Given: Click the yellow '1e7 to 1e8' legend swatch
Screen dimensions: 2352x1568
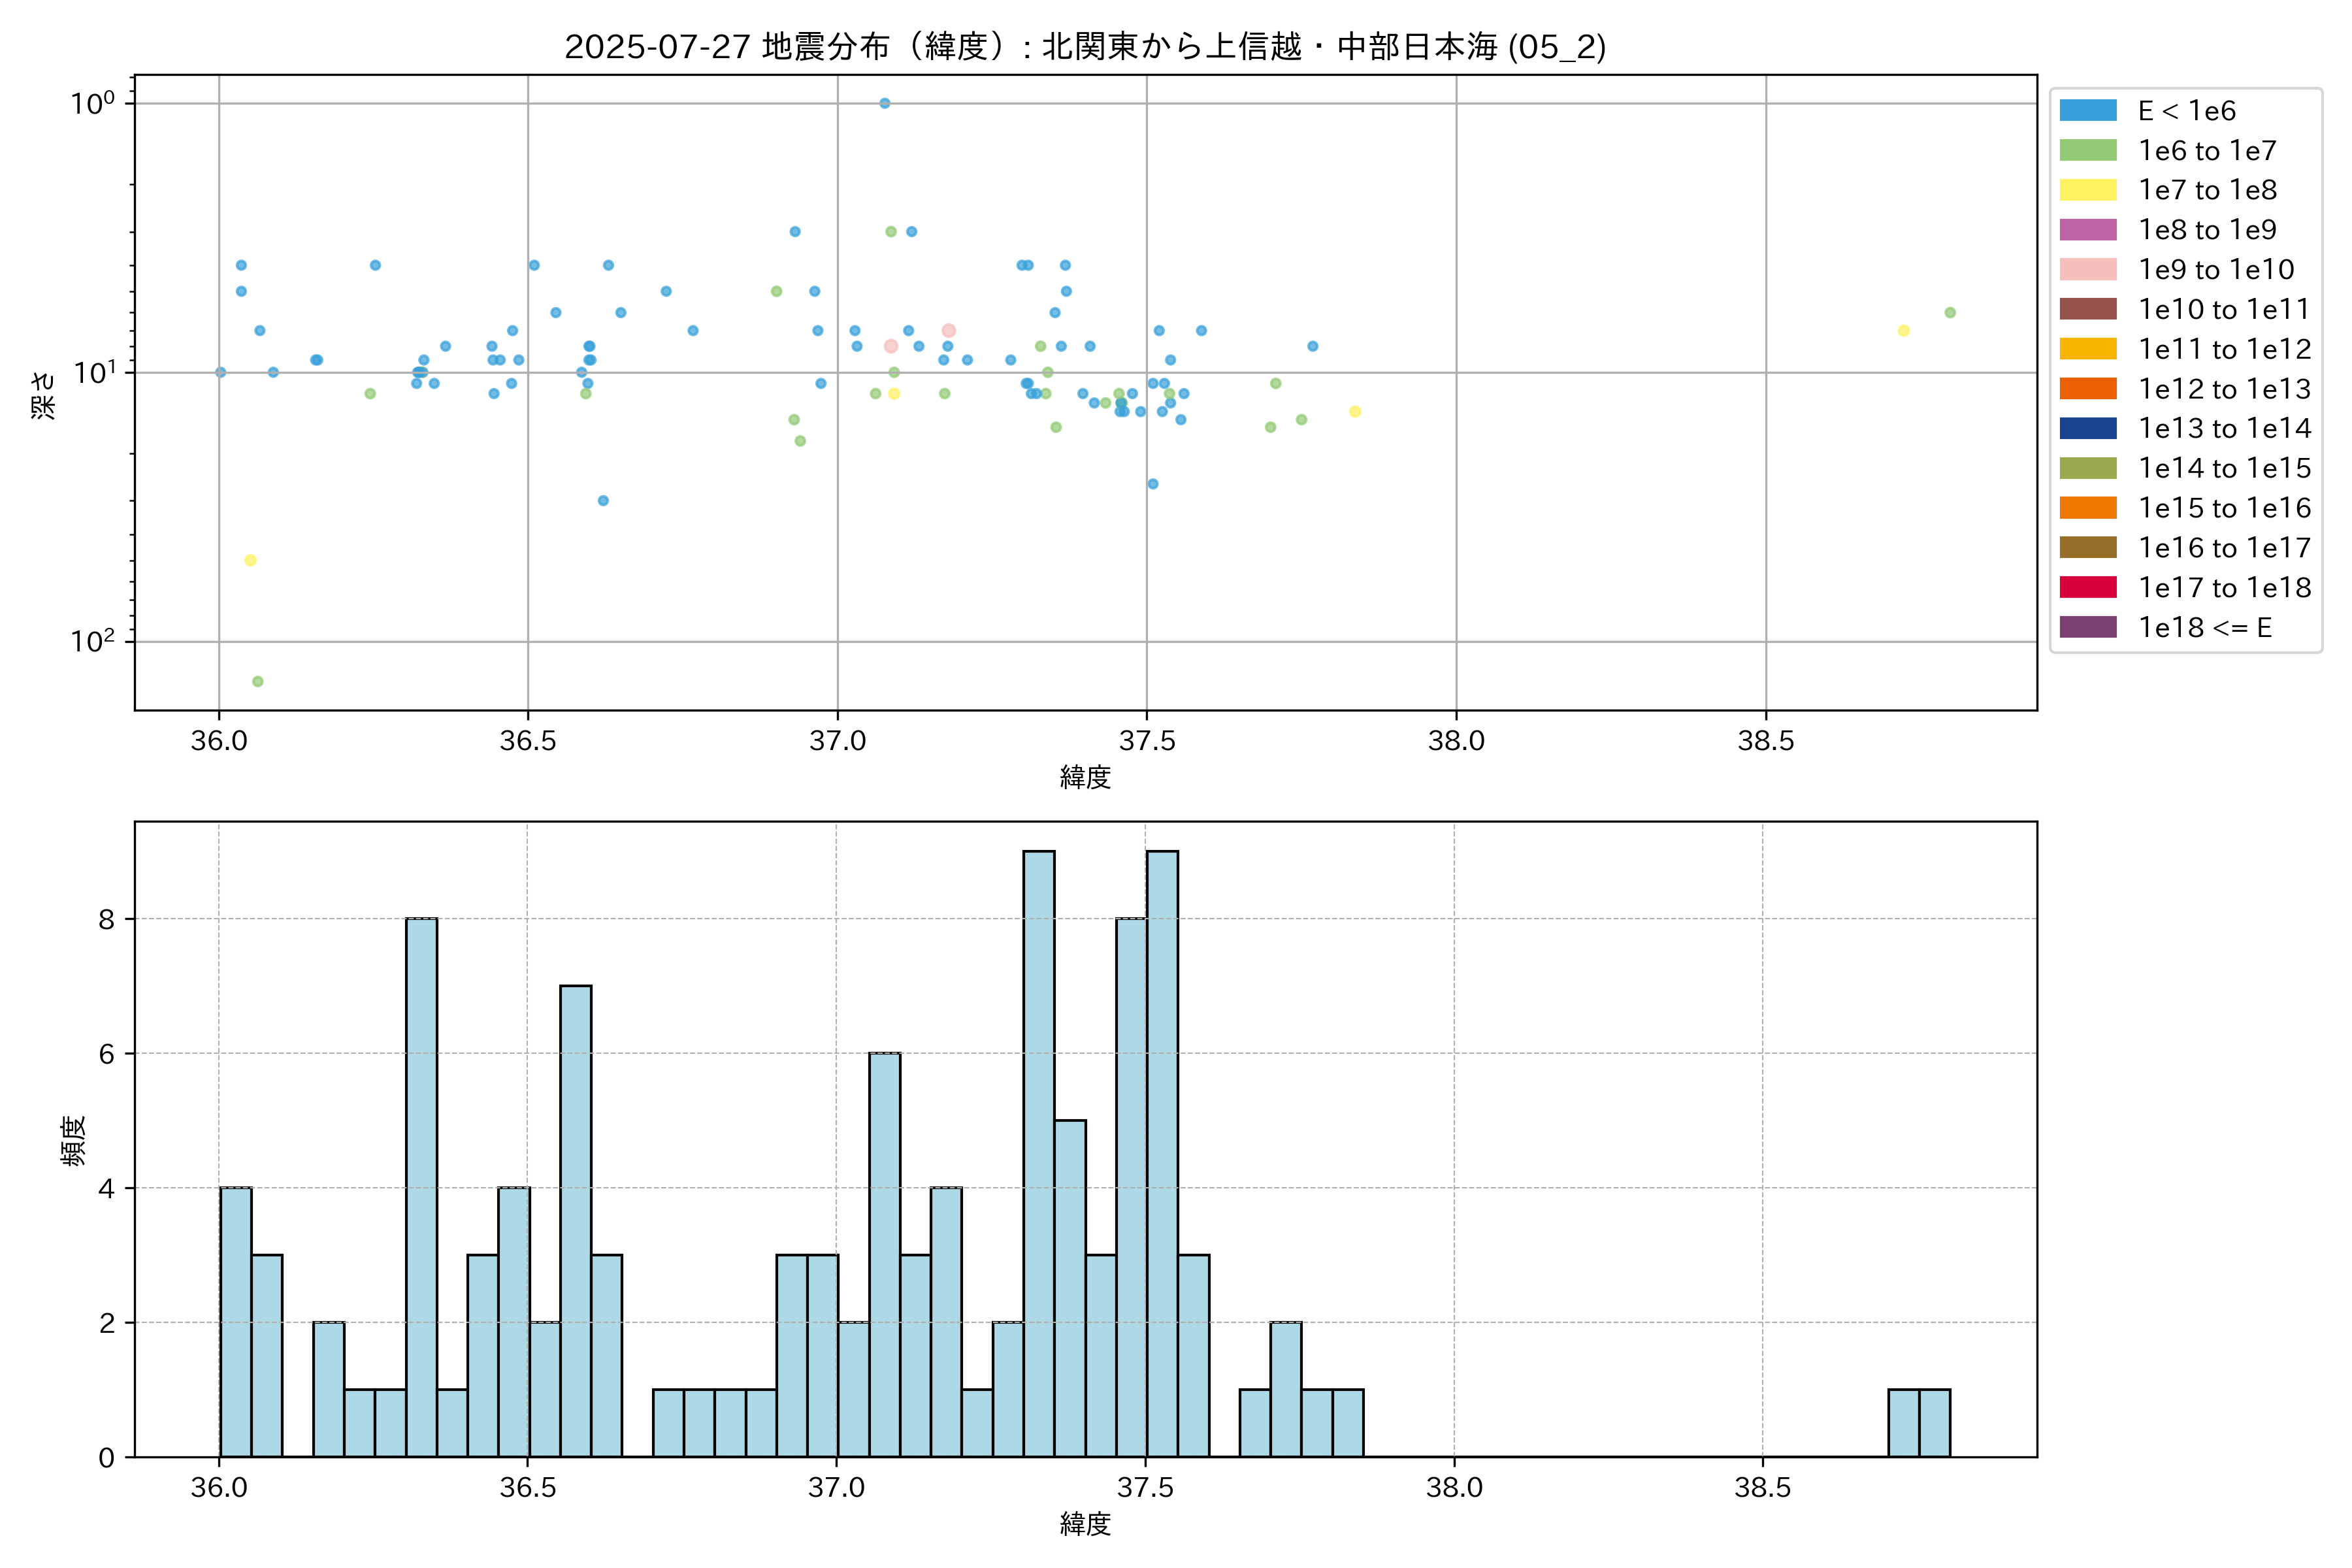Looking at the screenshot, I should click(x=2088, y=190).
